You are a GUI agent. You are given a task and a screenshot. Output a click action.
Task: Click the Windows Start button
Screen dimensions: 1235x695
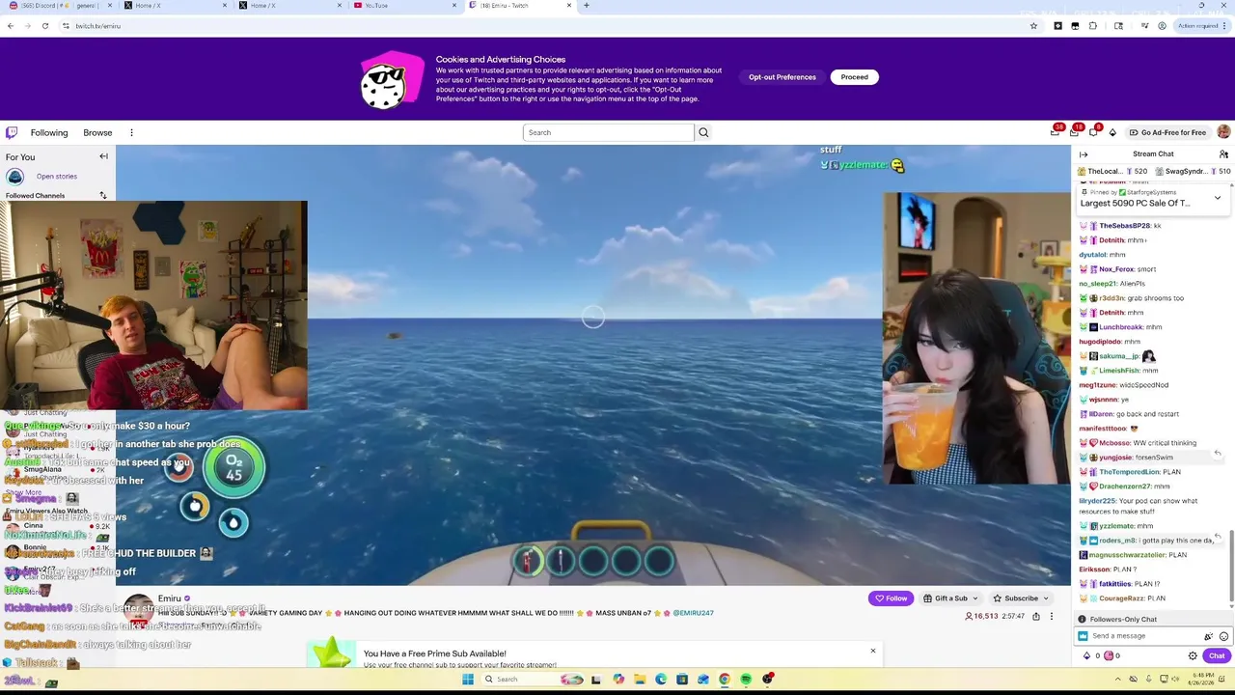coord(468,680)
